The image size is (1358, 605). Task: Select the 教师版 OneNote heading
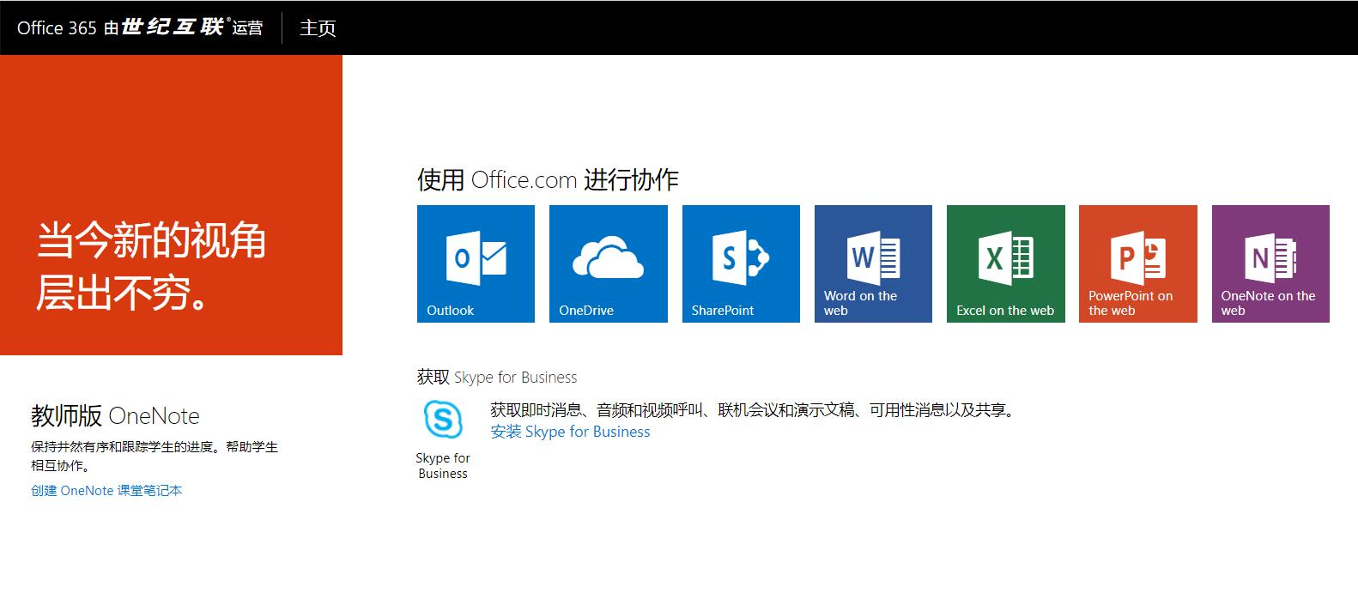tap(115, 416)
